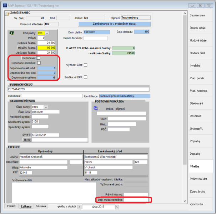Click the Poštovní poukázka PSČ field
Image resolution: width=216 pixels, height=214 pixels.
[x=119, y=129]
